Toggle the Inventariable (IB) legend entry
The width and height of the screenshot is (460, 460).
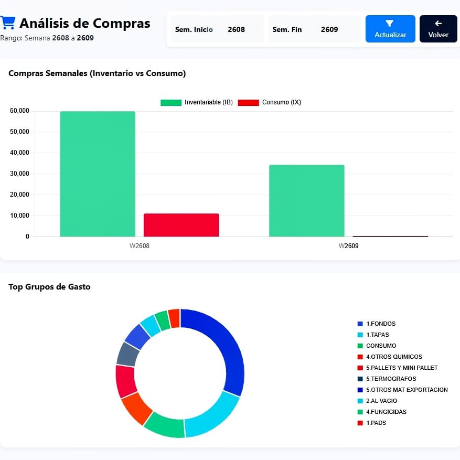click(x=197, y=102)
